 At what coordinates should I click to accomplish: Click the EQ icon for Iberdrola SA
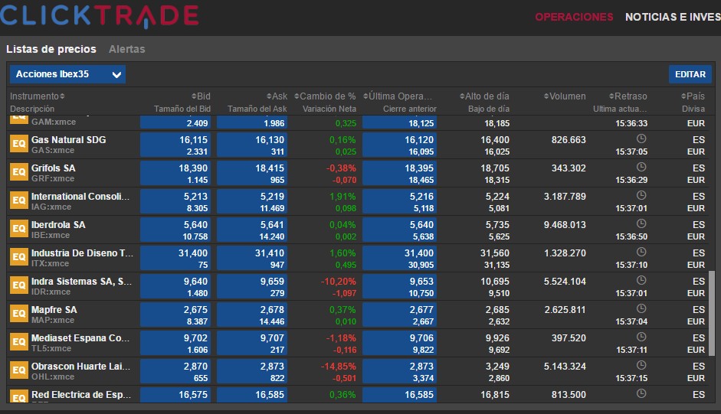click(19, 229)
